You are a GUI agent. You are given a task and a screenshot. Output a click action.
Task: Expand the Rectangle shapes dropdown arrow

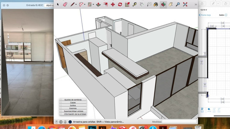93,5
